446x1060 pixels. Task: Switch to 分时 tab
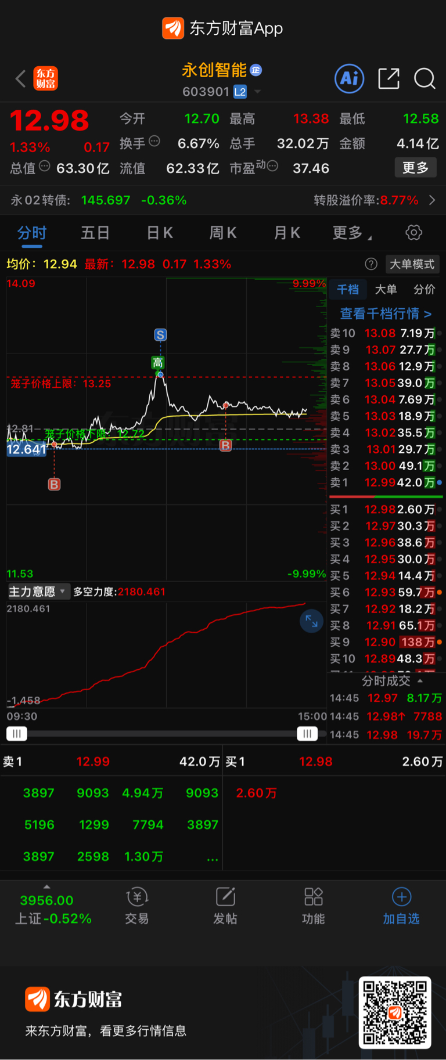31,233
